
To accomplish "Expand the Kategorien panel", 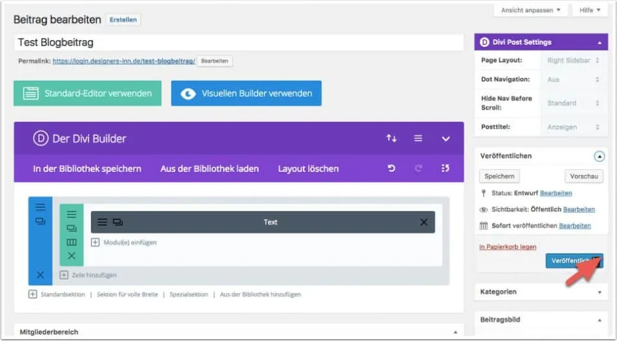I will click(x=599, y=292).
